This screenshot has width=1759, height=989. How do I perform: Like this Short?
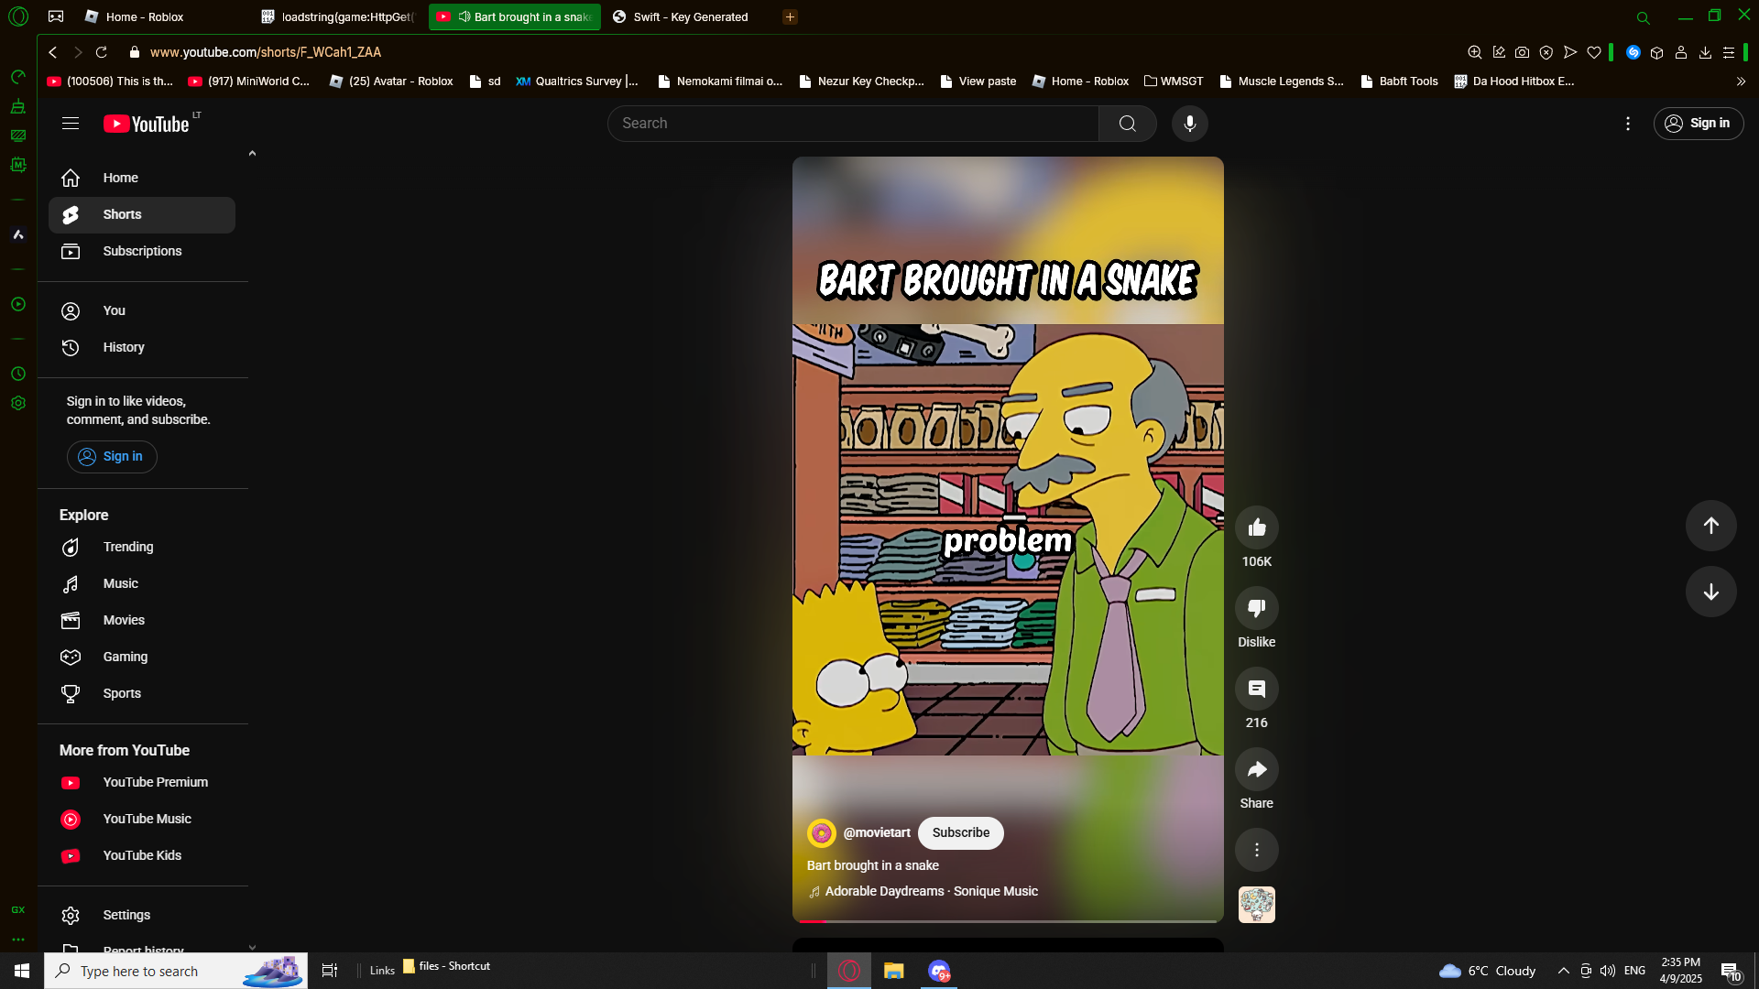(1257, 527)
